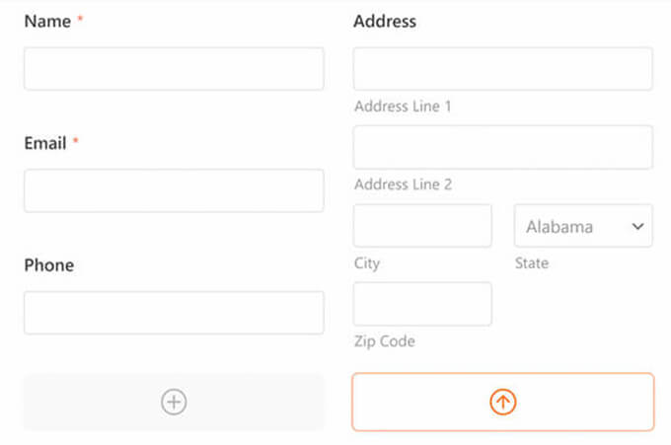Click the Address Line 2 caption

tap(403, 185)
